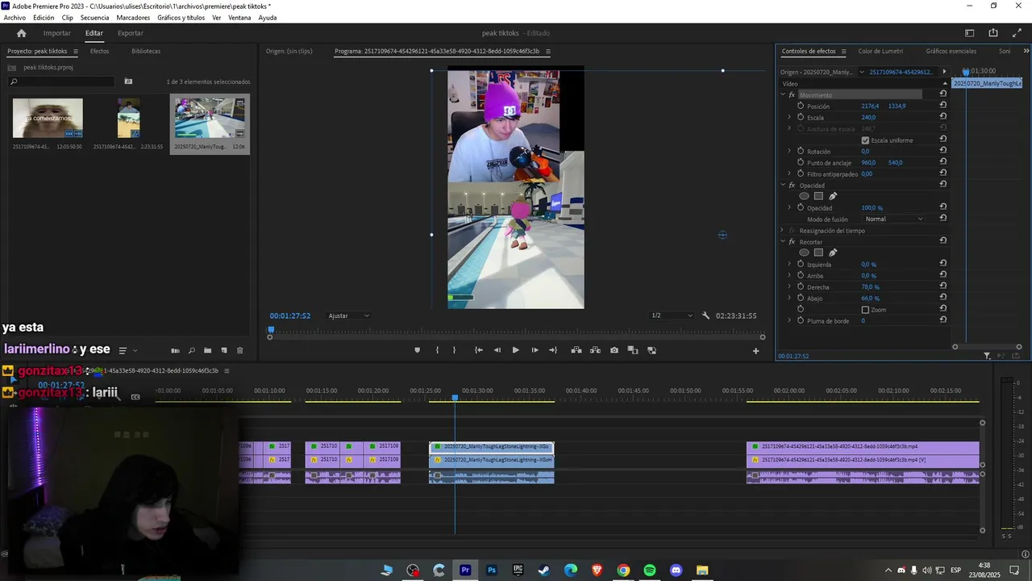Switch to the Exportar workspace
Screen dimensions: 1032x581
point(130,33)
